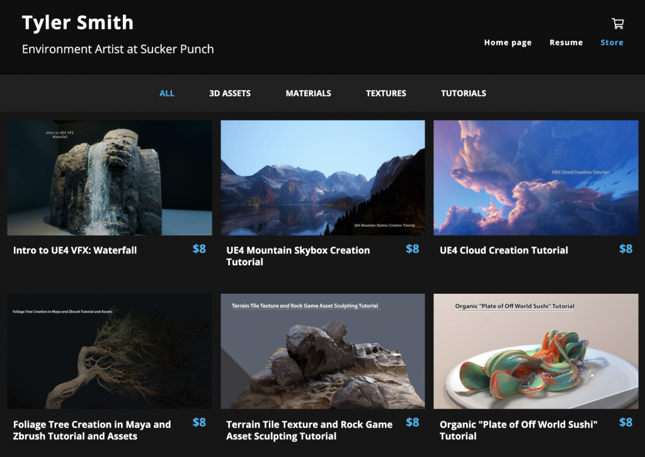Click the UE4 Cloud Creation Tutorial title
Image resolution: width=645 pixels, height=457 pixels.
tap(503, 250)
